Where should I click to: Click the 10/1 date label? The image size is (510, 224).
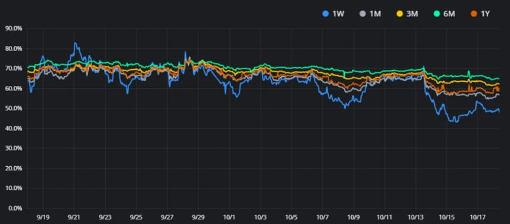tap(230, 217)
